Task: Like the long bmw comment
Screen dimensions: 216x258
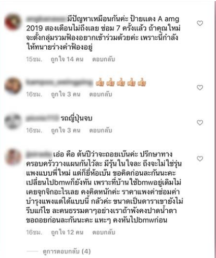Action: pyautogui.click(x=200, y=159)
